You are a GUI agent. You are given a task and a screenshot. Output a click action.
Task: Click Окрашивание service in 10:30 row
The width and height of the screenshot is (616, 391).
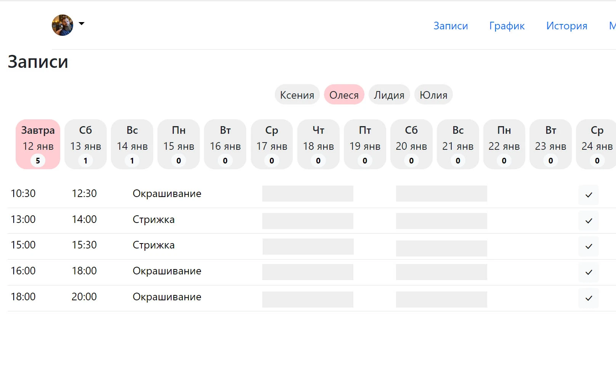tap(167, 194)
